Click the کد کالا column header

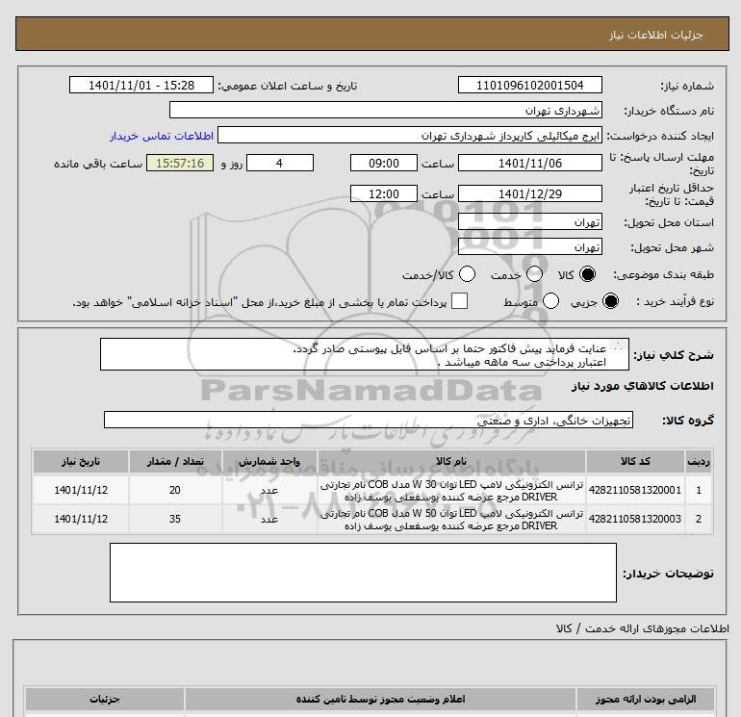(635, 461)
